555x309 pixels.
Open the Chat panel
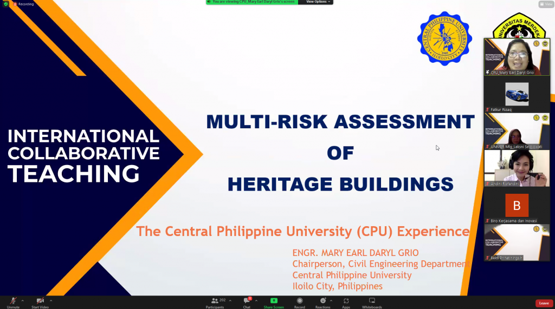point(247,303)
